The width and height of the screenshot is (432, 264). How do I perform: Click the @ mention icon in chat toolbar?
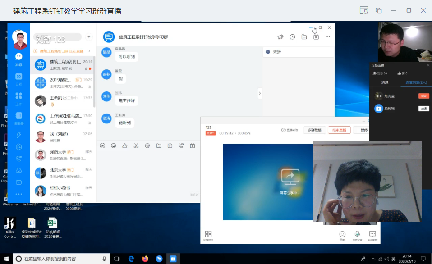147,146
